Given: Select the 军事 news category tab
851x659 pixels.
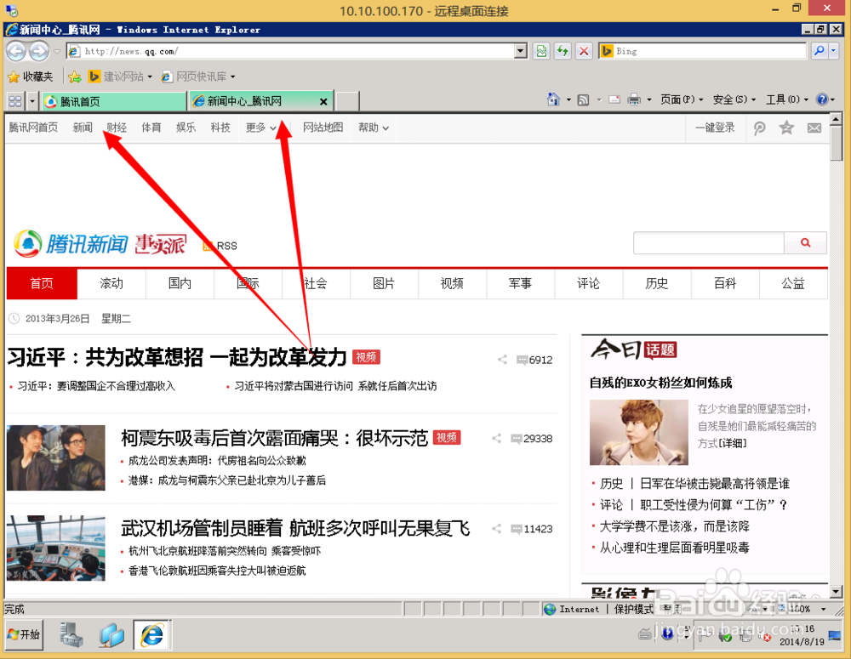Looking at the screenshot, I should click(x=520, y=284).
